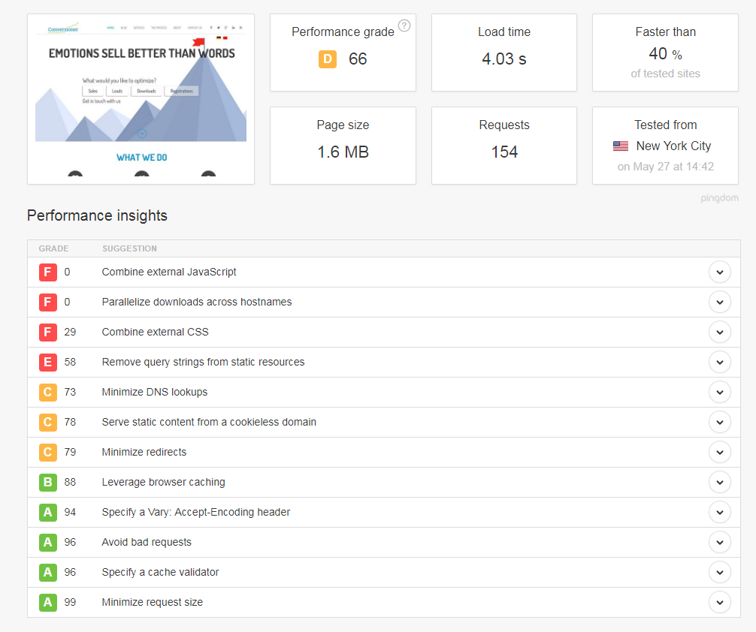Click the Load time value 4.03 s
Viewport: 756px width, 632px height.
(x=503, y=59)
